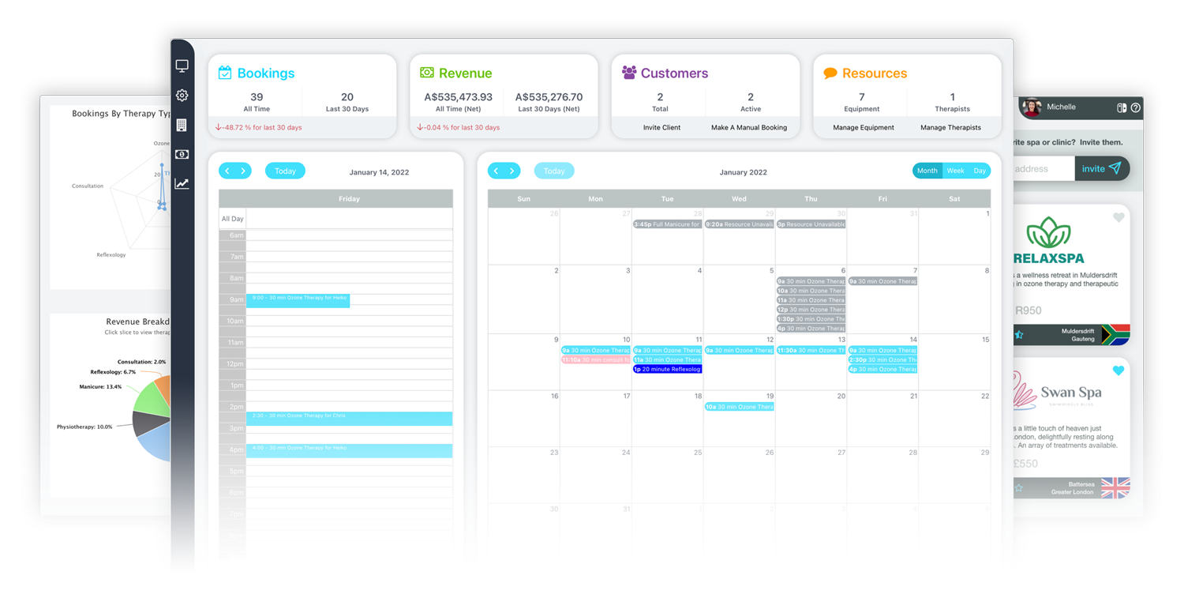Screen dimensions: 1184x613
Task: Click the UK flag on Swan Spa card
Action: [x=1115, y=487]
